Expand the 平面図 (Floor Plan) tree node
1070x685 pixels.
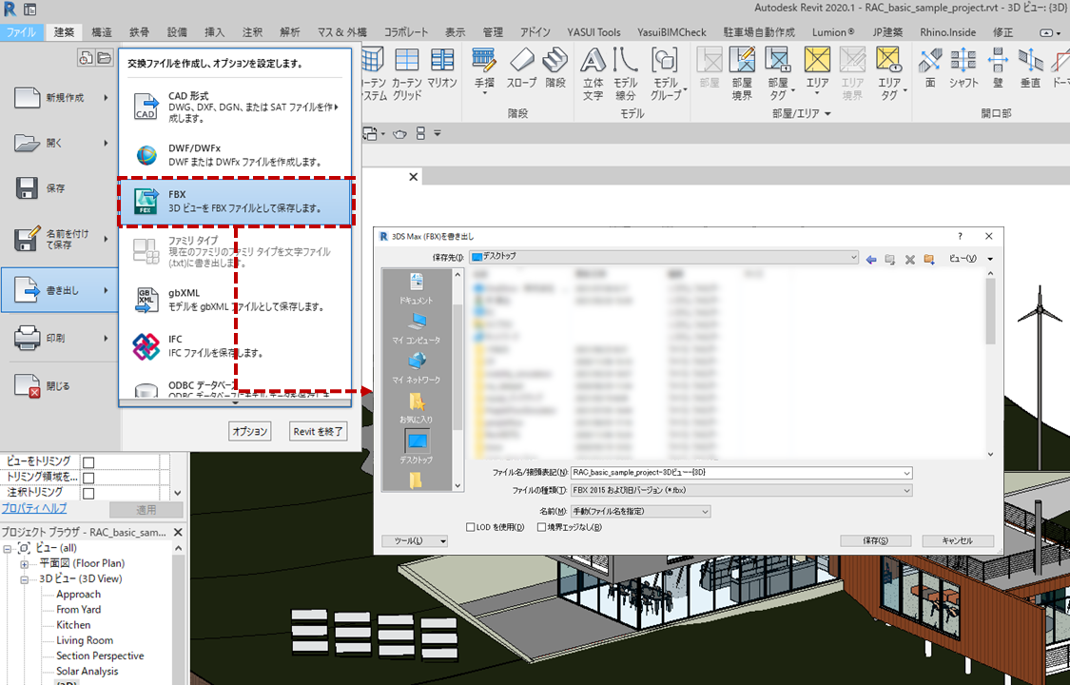(x=25, y=563)
